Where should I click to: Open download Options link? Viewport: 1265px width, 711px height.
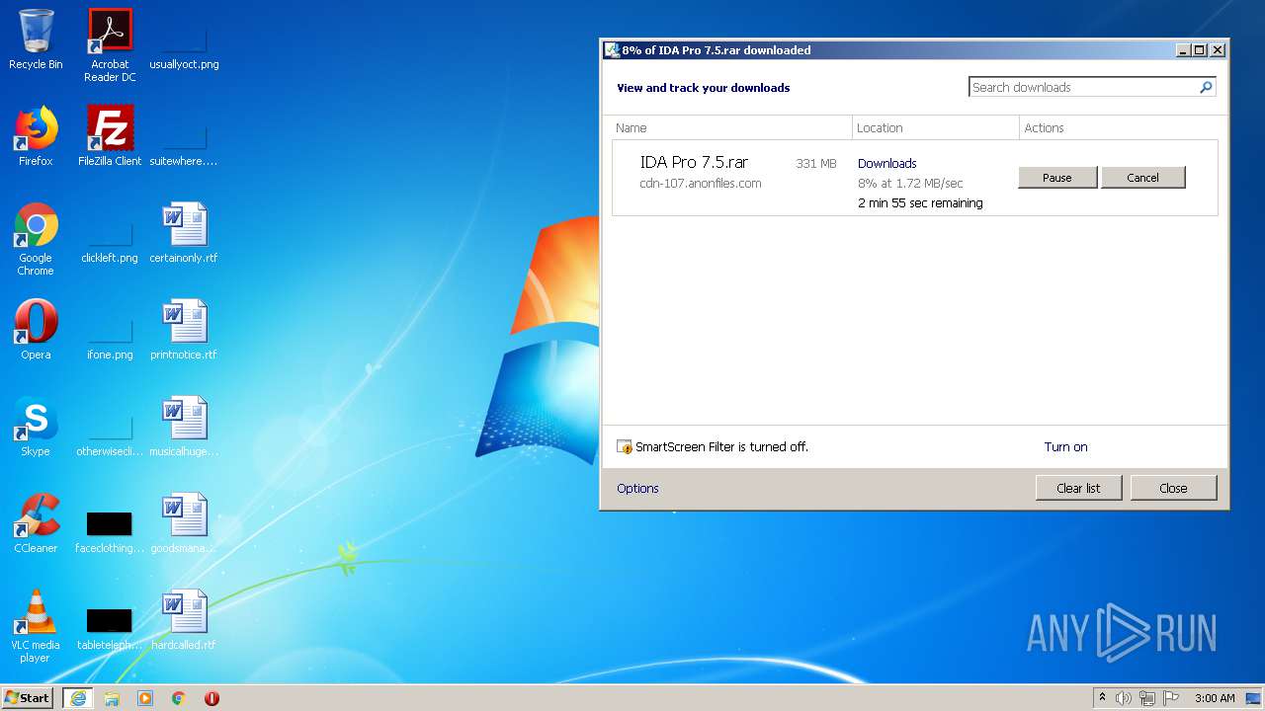637,489
